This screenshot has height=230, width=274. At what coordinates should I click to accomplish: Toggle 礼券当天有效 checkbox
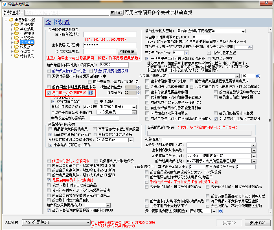click(209, 58)
